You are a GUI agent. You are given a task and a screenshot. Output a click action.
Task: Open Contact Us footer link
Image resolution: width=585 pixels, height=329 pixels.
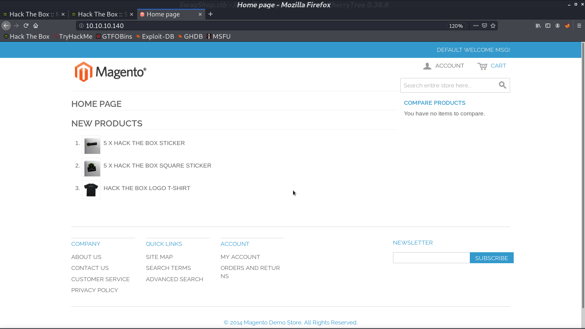90,268
